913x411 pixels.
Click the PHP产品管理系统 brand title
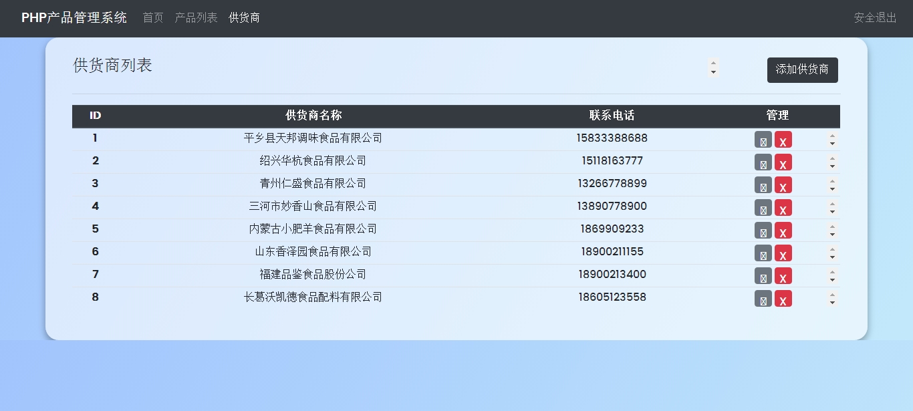coord(74,18)
